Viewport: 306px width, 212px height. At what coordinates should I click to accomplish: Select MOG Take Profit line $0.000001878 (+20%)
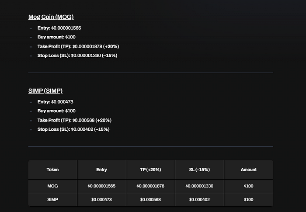click(x=78, y=46)
